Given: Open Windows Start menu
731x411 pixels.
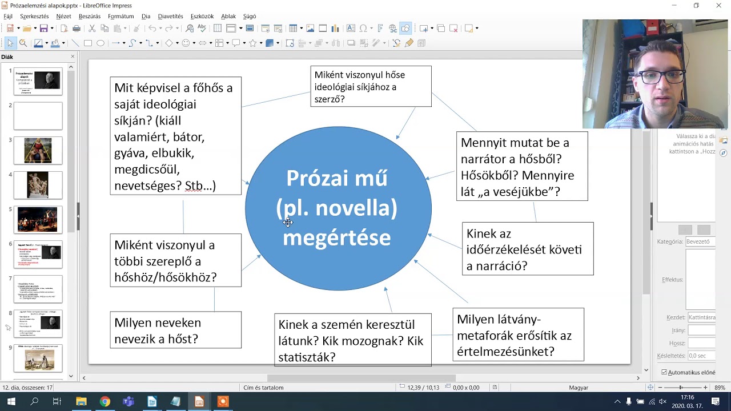Looking at the screenshot, I should coord(11,402).
